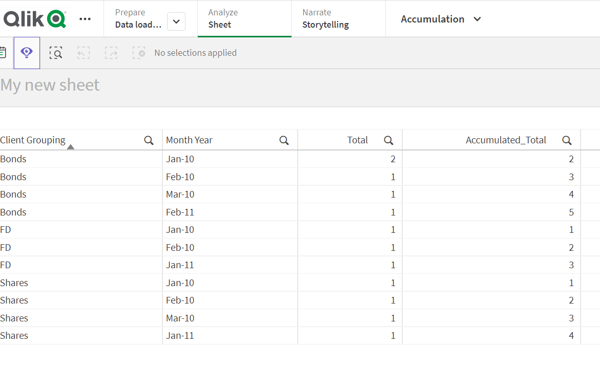Open the smart search selection tool

tap(56, 53)
